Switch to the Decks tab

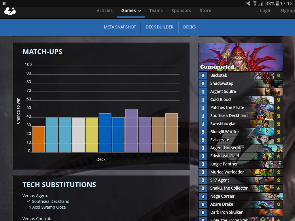pos(190,27)
